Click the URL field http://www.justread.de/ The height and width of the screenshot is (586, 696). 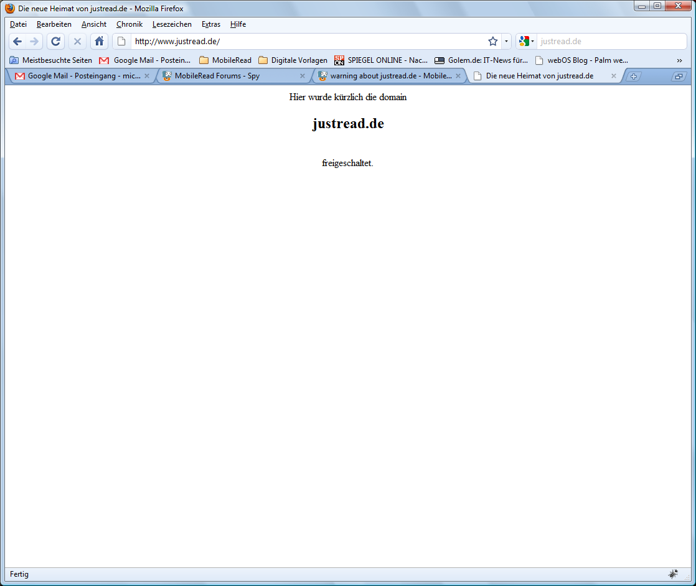click(x=309, y=42)
